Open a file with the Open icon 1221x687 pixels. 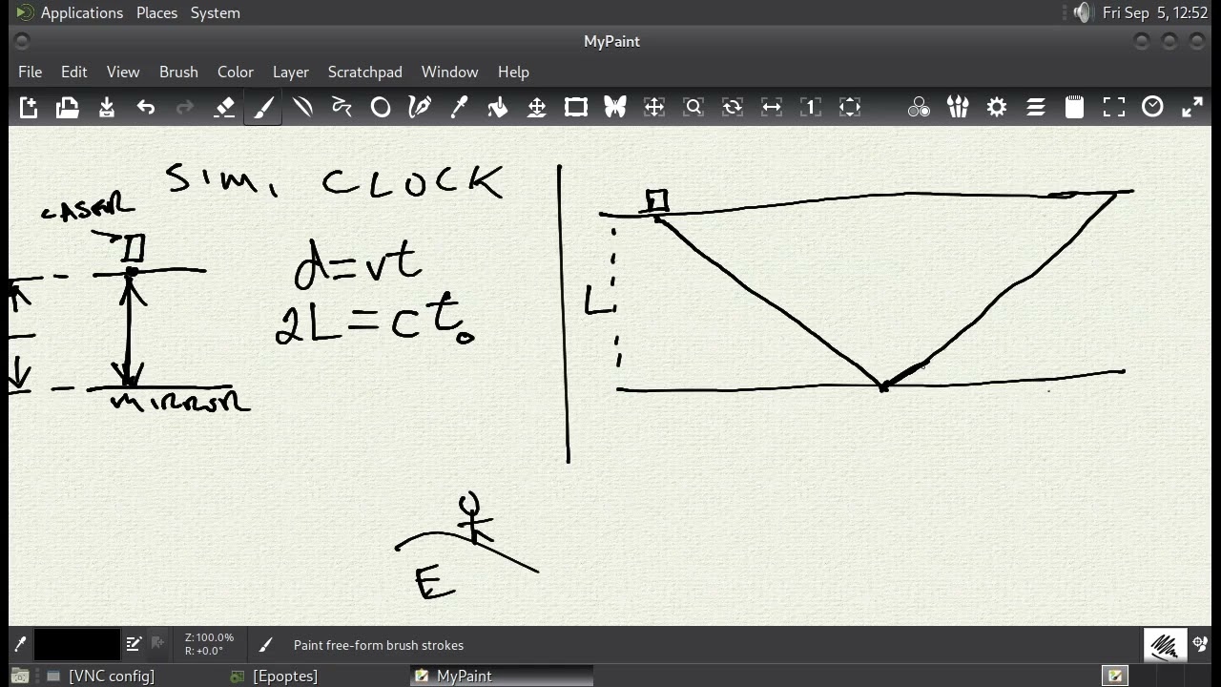(68, 108)
